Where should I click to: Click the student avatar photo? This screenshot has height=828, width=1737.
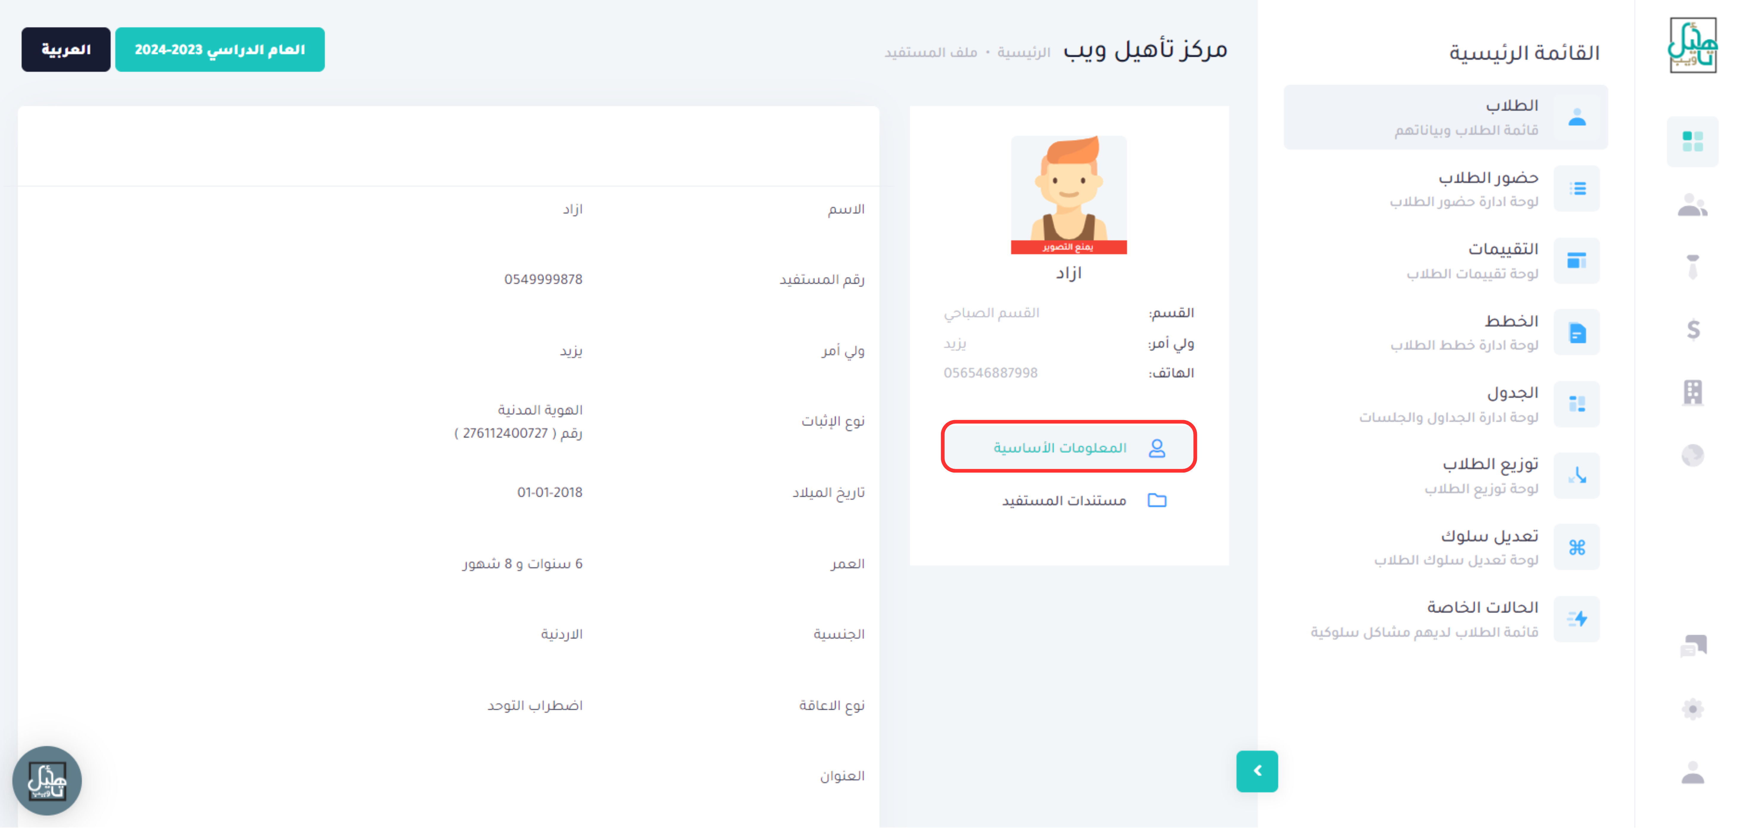click(x=1068, y=195)
